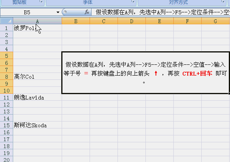Select column E header
Viewport: 230px width, 162px height.
coord(159,21)
